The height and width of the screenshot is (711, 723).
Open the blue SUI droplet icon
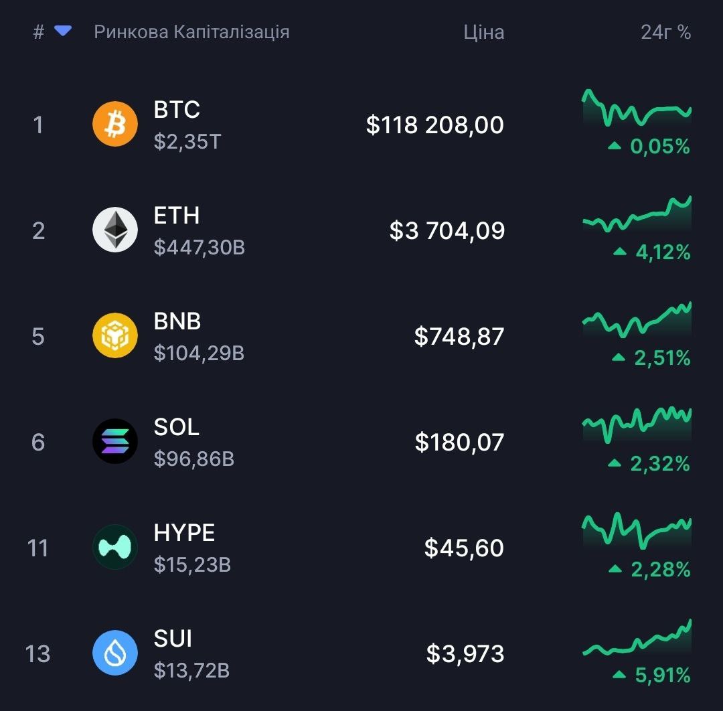click(x=115, y=653)
